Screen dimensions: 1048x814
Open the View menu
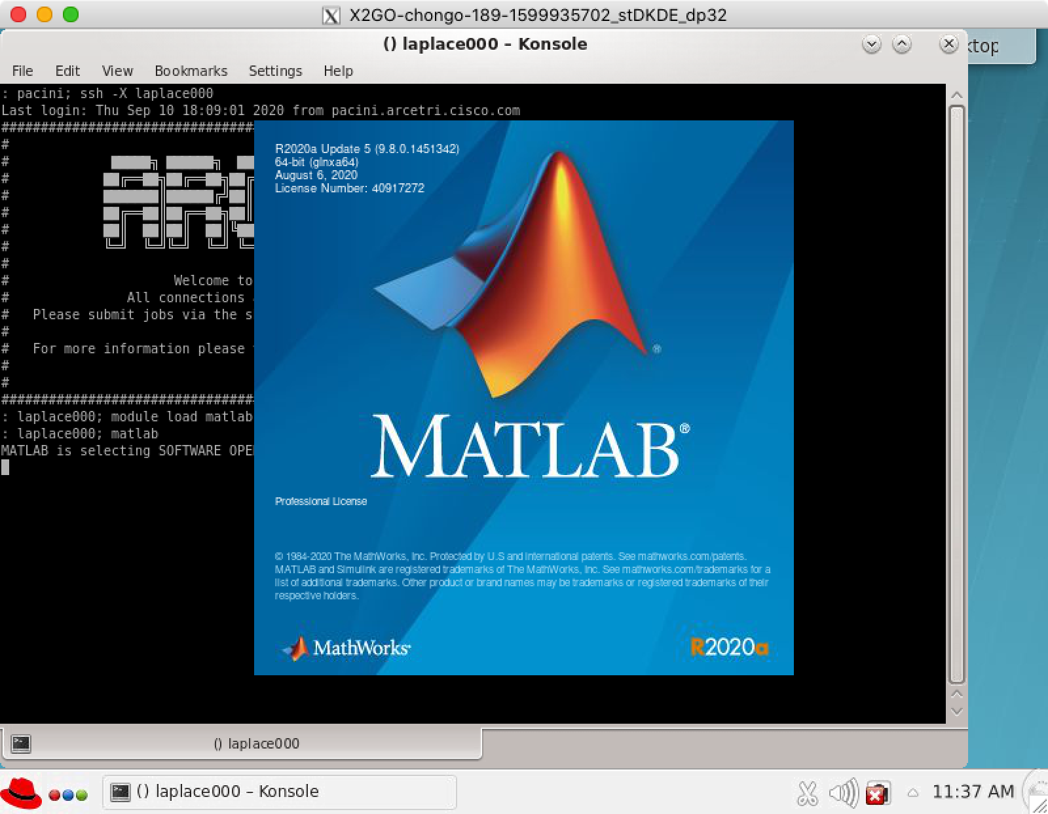coord(117,71)
